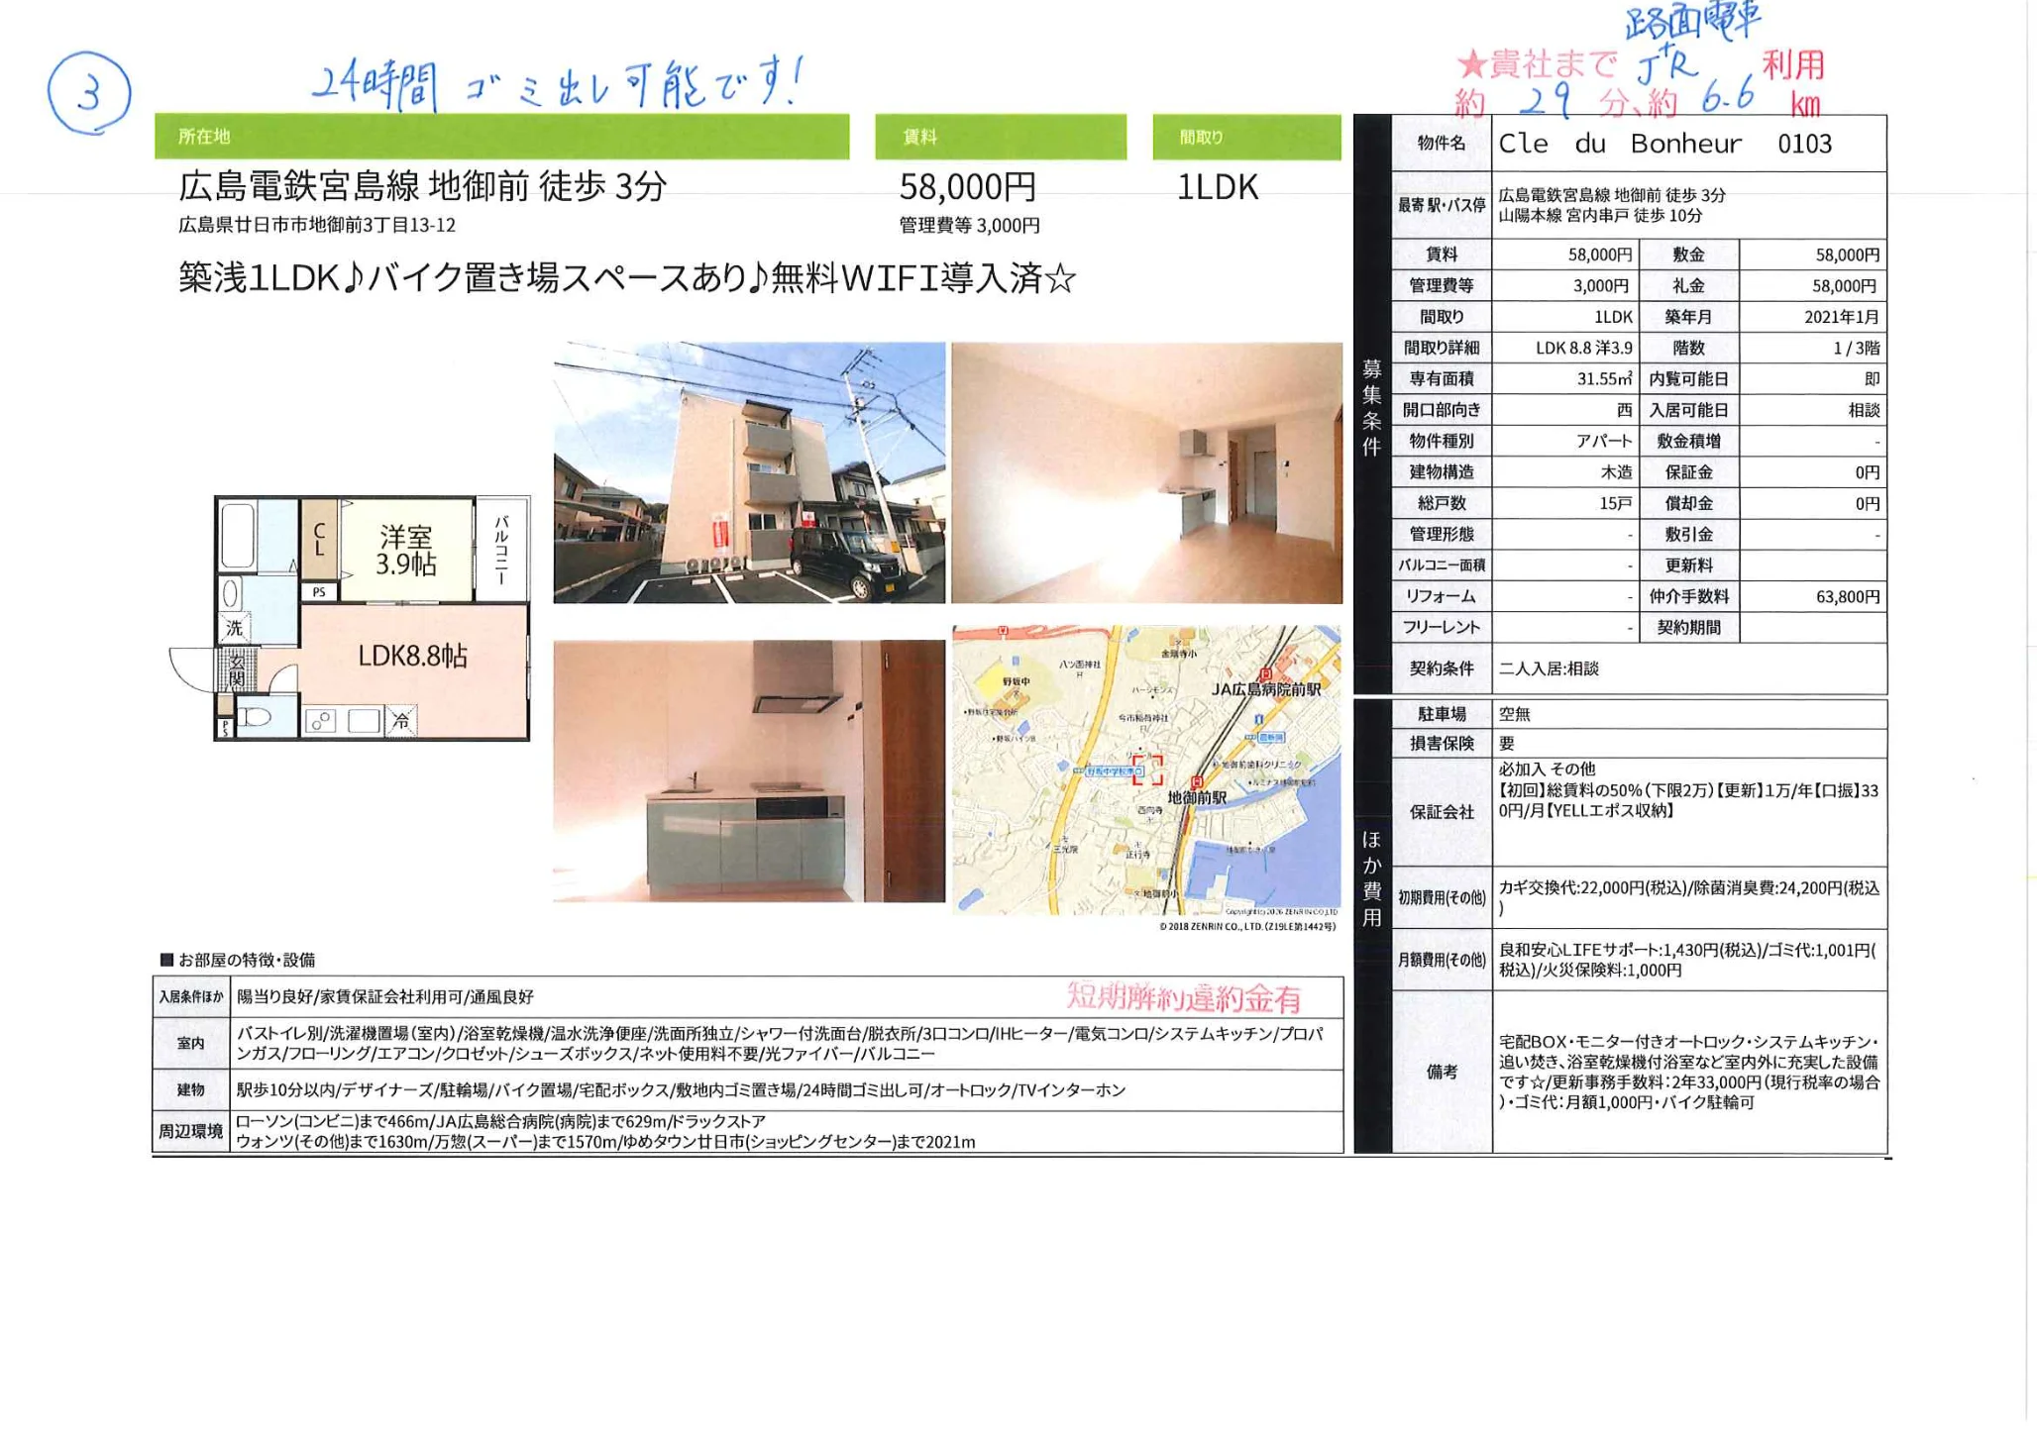The image size is (2037, 1440).
Task: Click the green 間取り header
Action: (x=1245, y=137)
